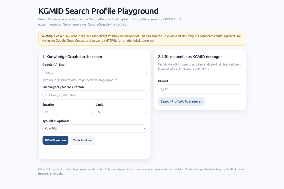The height and width of the screenshot is (189, 284).
Task: Click the Sprache dropdown chevron arrow
Action: click(91, 112)
